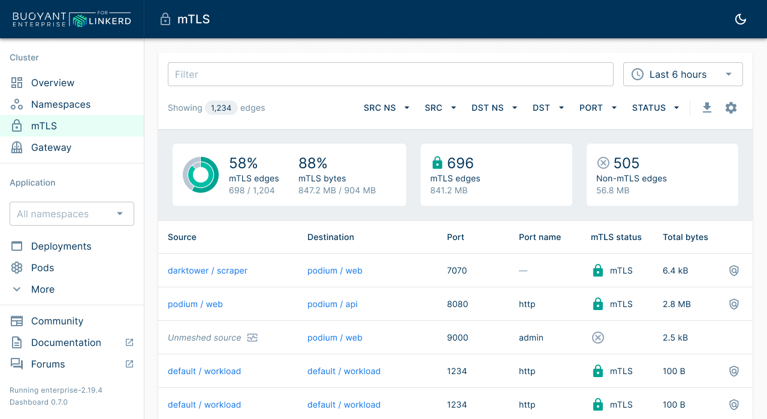Click the Deployments icon under Application
This screenshot has height=419, width=767.
click(x=17, y=246)
